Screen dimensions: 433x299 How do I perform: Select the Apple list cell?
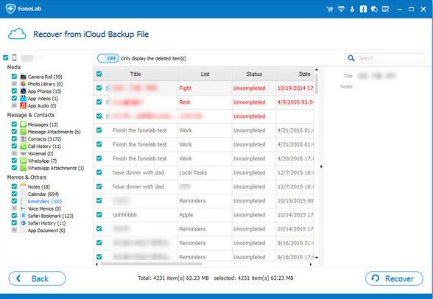point(205,215)
